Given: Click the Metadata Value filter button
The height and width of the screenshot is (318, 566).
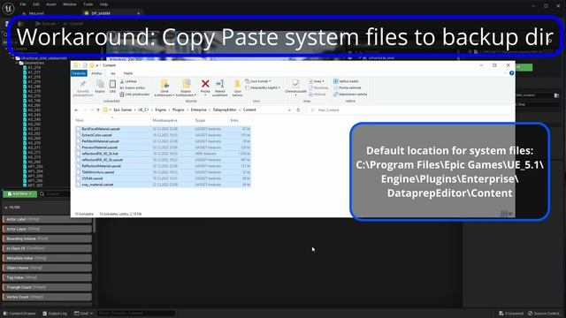Looking at the screenshot, I should 47,258.
